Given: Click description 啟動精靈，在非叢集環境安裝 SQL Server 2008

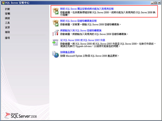Looking at the screenshot, I should click(x=108, y=14).
